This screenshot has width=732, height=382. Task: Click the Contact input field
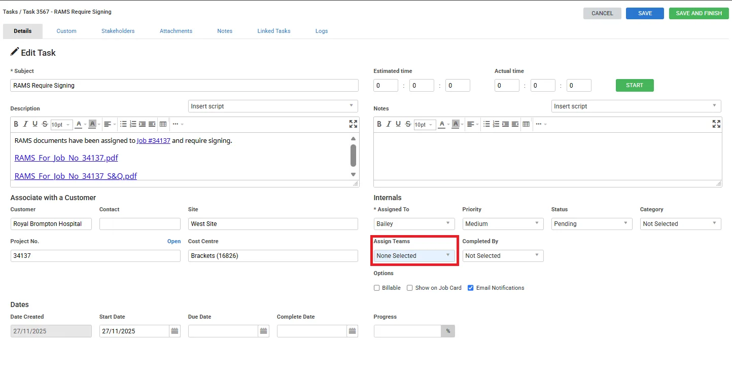(140, 223)
